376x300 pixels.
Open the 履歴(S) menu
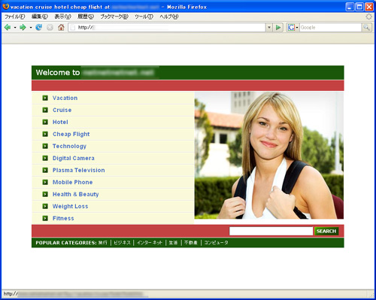click(x=86, y=17)
